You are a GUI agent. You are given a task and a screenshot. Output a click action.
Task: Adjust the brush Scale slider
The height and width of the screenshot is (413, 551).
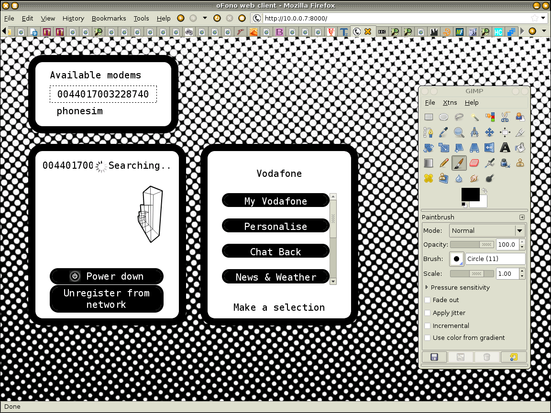(472, 273)
